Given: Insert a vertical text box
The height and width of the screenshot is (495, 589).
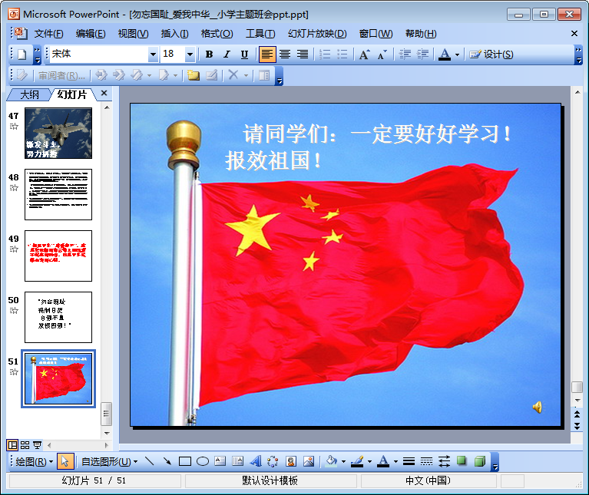Looking at the screenshot, I should (238, 461).
